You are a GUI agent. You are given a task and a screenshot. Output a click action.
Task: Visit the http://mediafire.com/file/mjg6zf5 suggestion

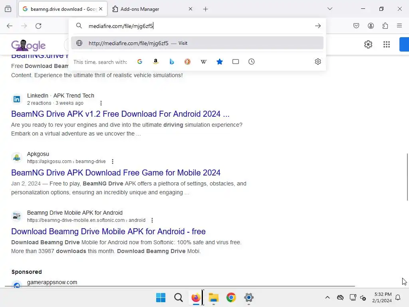(197, 43)
